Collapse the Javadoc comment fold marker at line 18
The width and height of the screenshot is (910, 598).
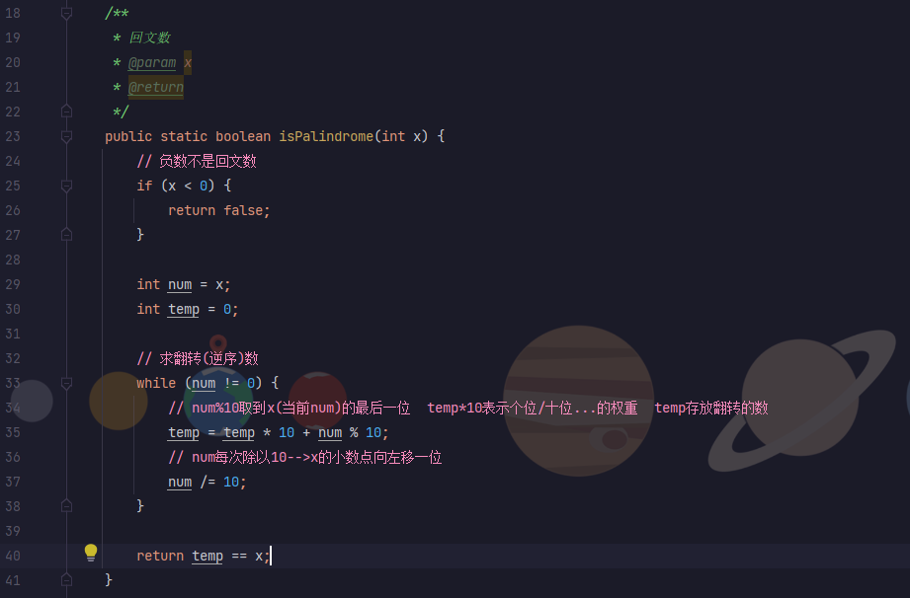[x=67, y=13]
